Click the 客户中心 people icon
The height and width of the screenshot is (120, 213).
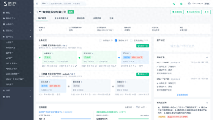click(x=4, y=37)
